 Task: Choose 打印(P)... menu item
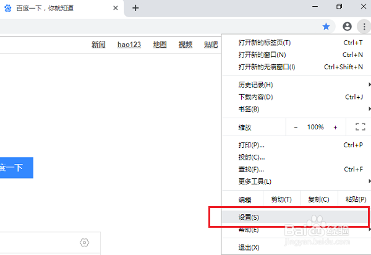click(296, 145)
